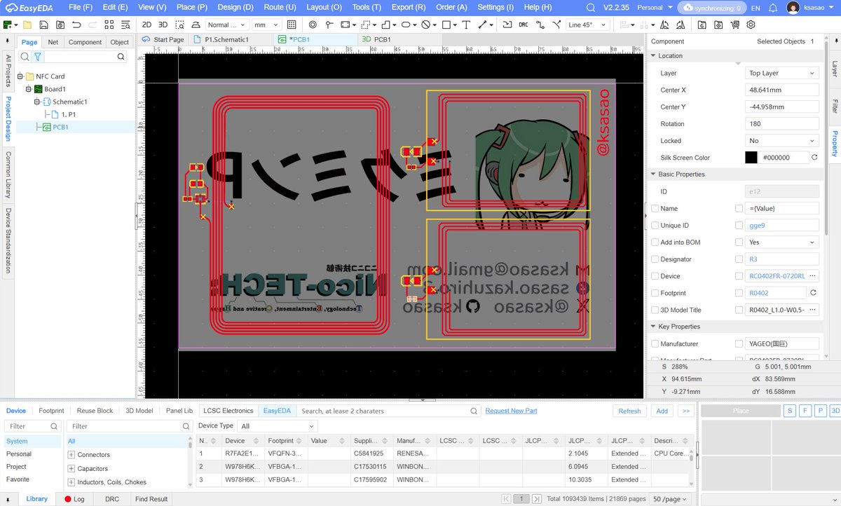This screenshot has width=841, height=506.
Task: Tick the second checkbox beside R3 designator value
Action: (x=739, y=259)
